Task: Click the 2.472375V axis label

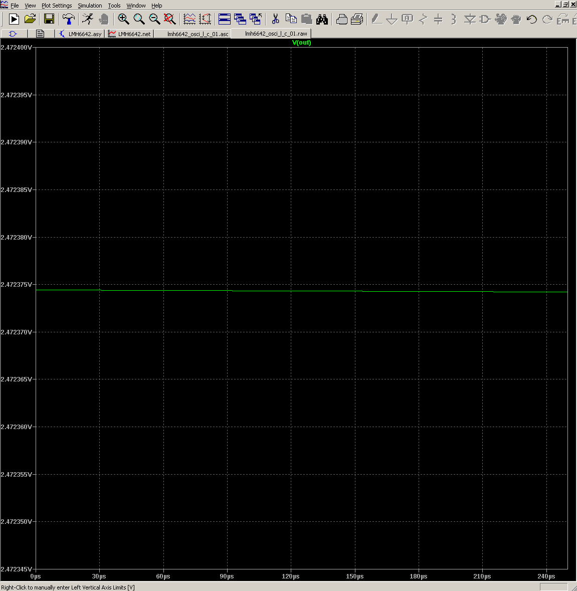Action: point(16,285)
